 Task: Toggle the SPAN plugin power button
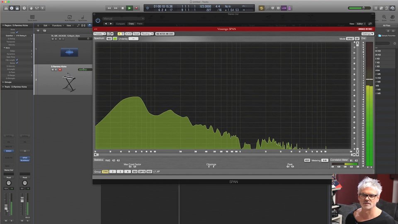point(98,21)
